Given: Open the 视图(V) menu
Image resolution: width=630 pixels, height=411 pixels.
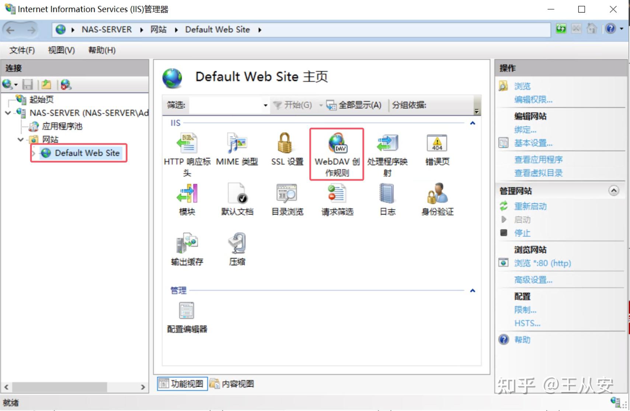Looking at the screenshot, I should [60, 50].
